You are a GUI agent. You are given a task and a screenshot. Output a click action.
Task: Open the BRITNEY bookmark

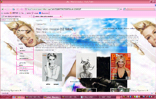[14, 13]
